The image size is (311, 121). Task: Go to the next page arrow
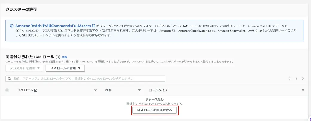coord(302,78)
